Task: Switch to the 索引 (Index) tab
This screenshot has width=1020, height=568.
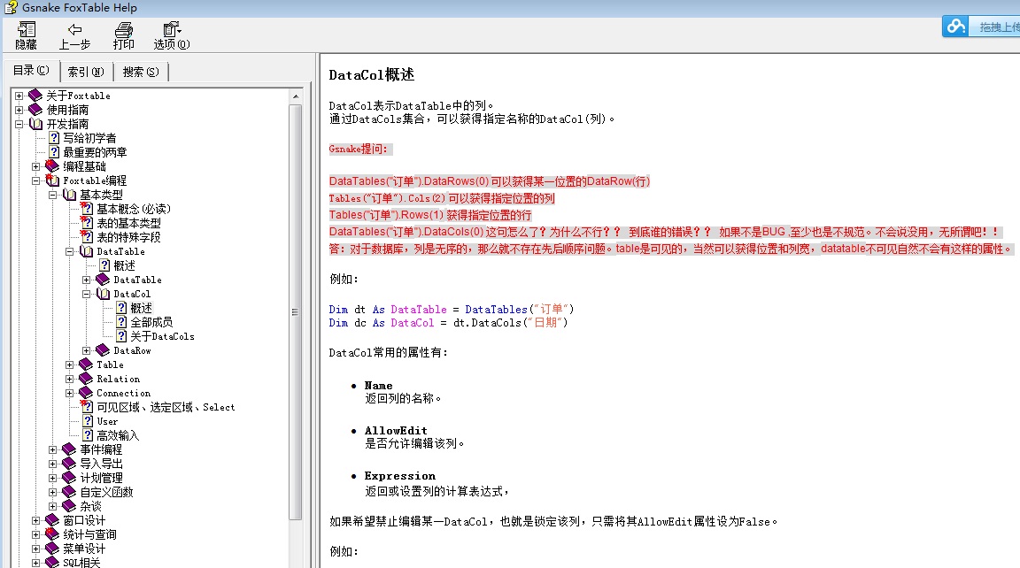Action: (x=85, y=72)
